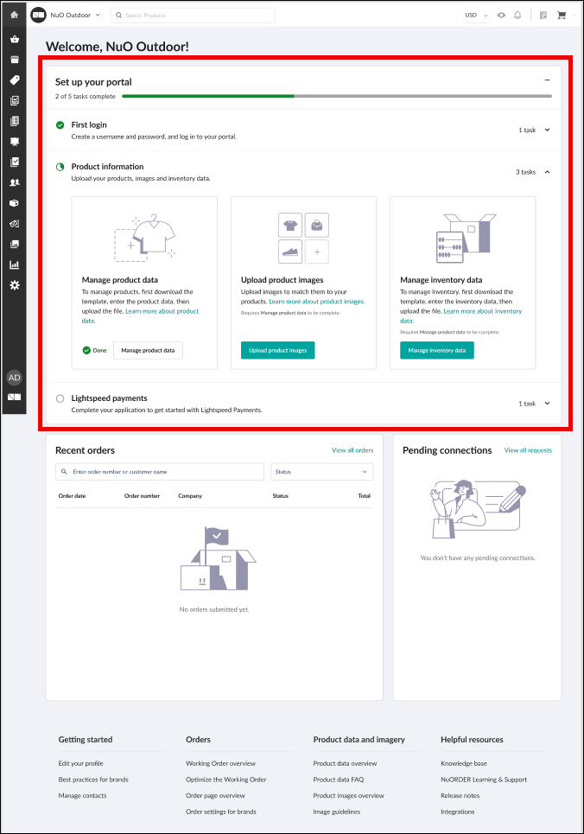Expand the First login task row
Screen dimensions: 584x834
click(547, 131)
